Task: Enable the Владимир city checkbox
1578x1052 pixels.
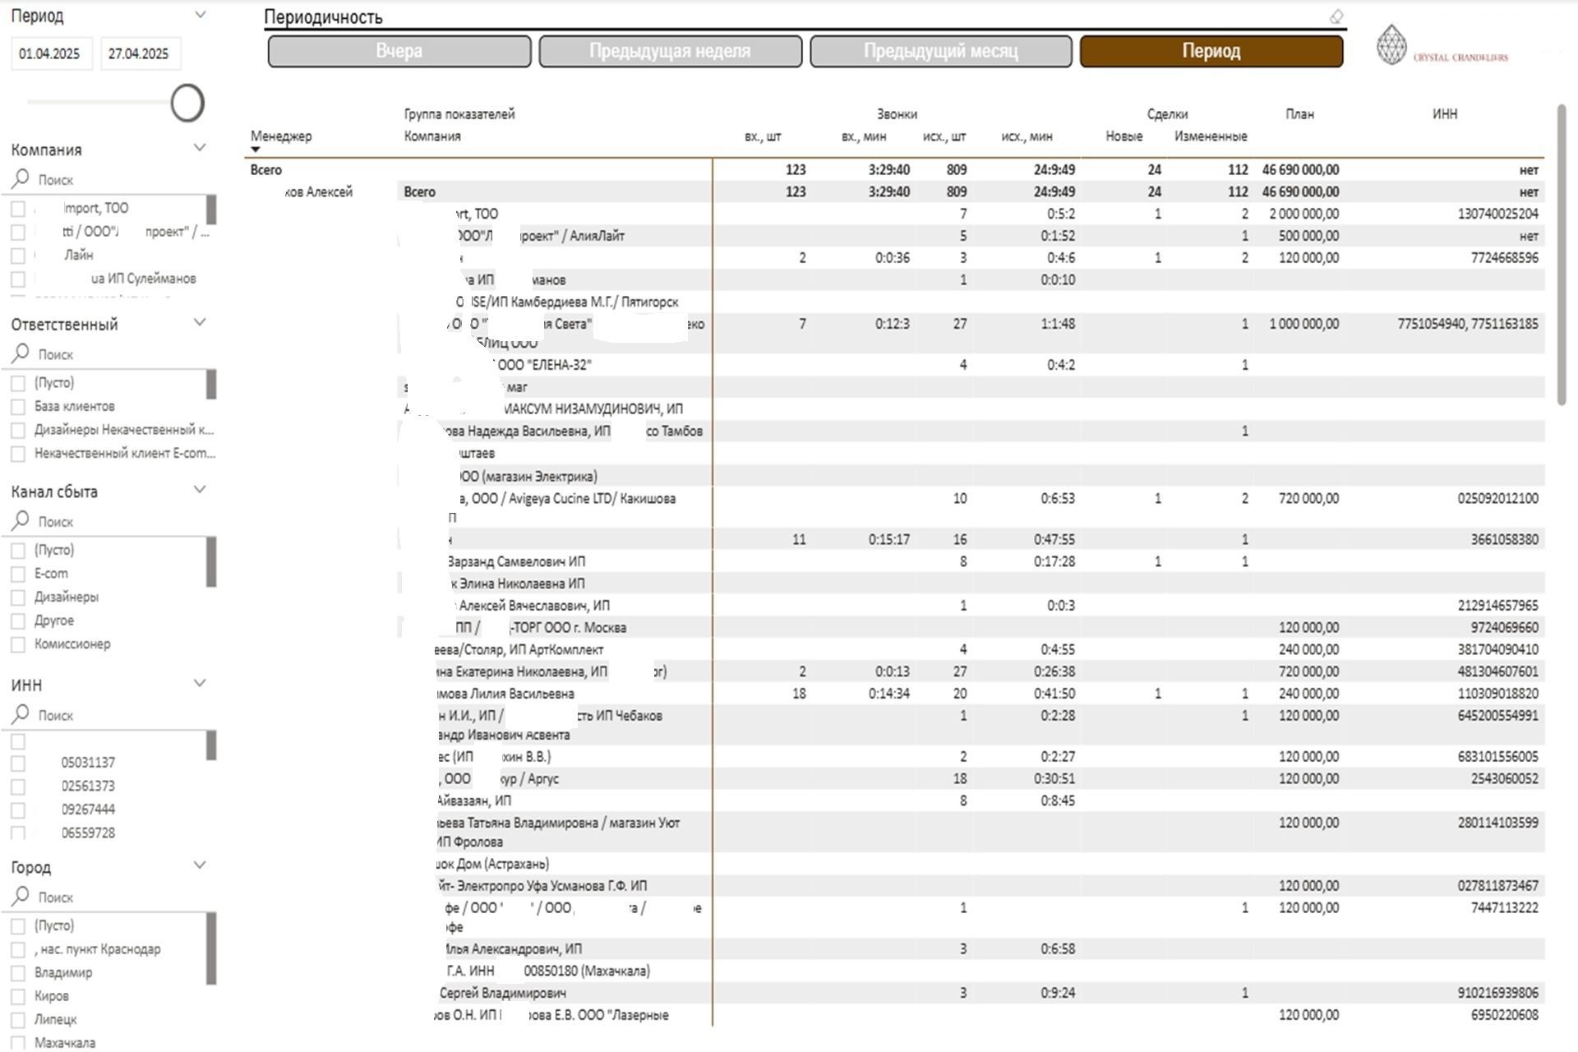Action: pos(17,973)
